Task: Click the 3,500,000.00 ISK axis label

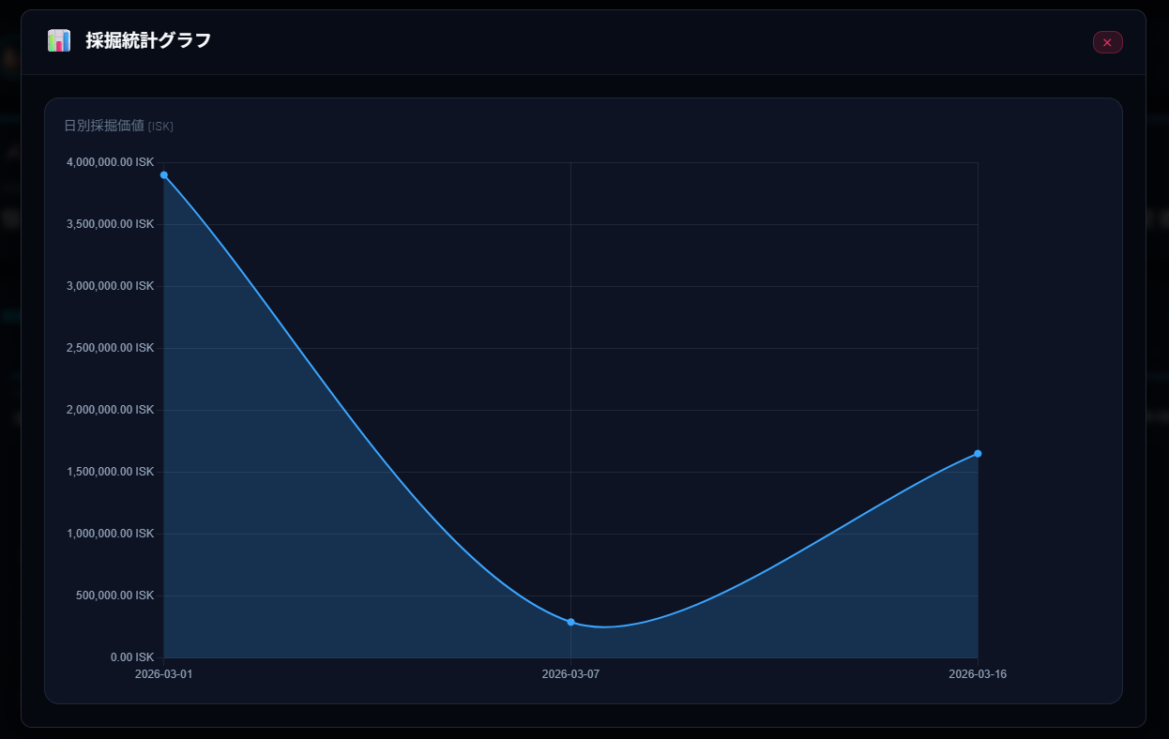Action: pos(110,224)
